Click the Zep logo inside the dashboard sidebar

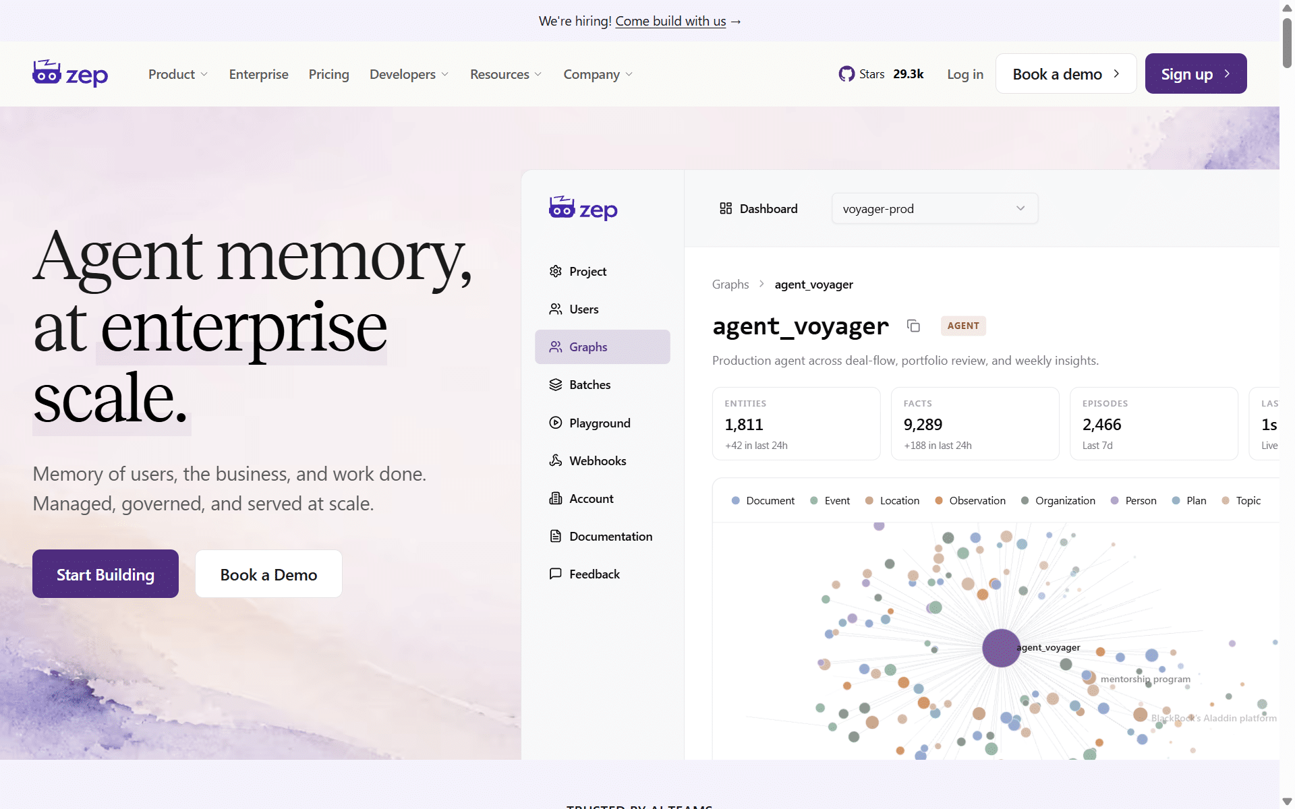[x=583, y=208]
